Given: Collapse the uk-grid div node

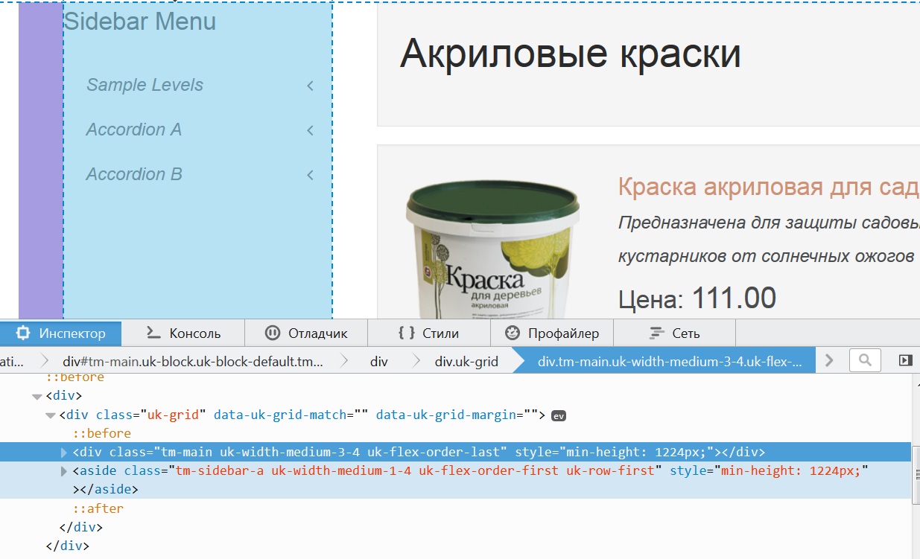Looking at the screenshot, I should (x=51, y=415).
